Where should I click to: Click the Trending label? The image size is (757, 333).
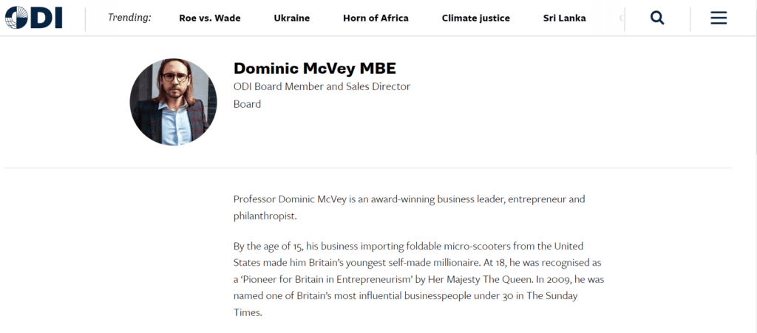click(x=129, y=18)
